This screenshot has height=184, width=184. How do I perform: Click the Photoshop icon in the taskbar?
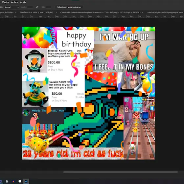26,181
